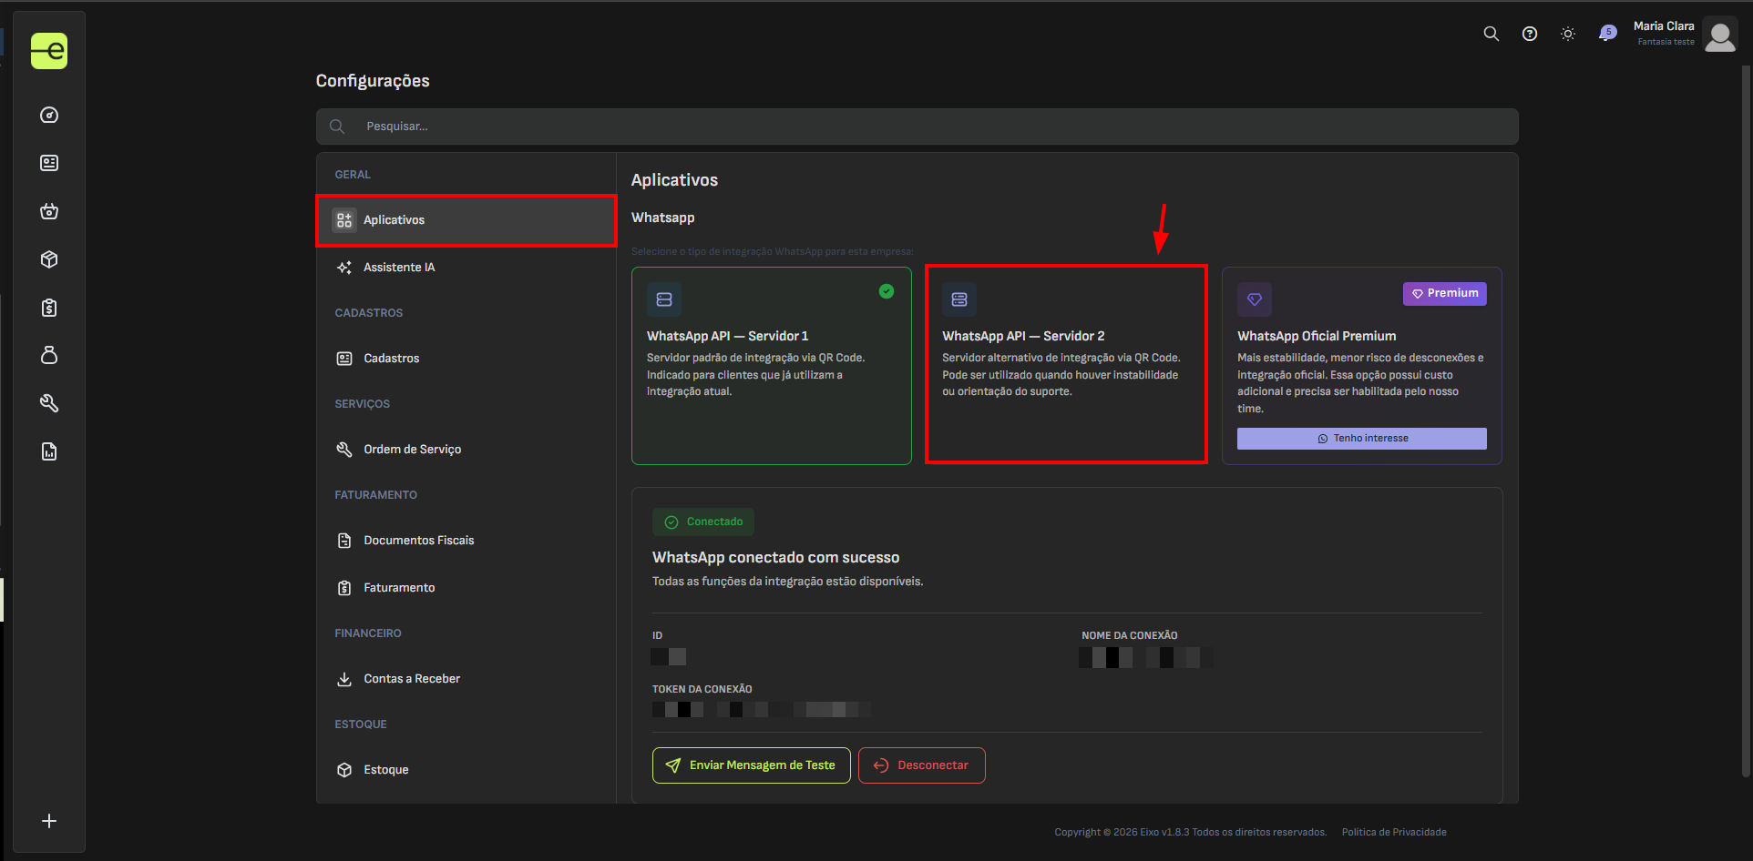Click the Estoque cube icon
Viewport: 1753px width, 861px height.
(x=344, y=770)
